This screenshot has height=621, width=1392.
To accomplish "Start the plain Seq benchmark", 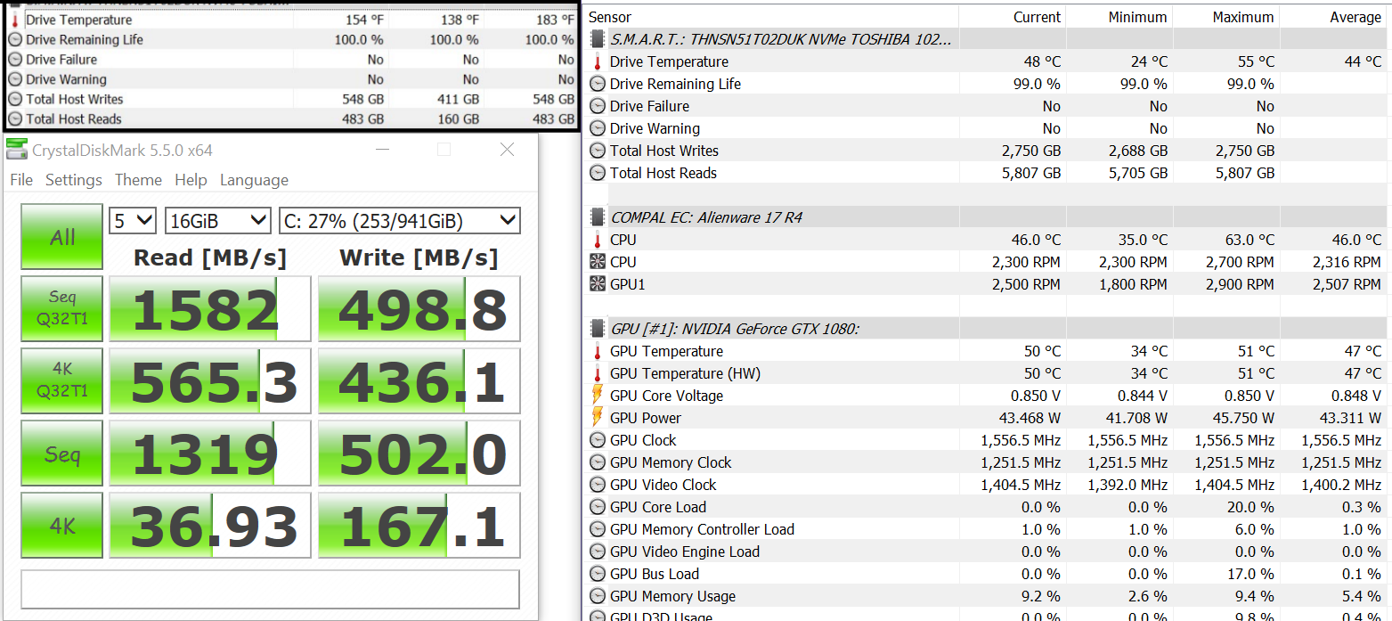I will click(x=61, y=453).
